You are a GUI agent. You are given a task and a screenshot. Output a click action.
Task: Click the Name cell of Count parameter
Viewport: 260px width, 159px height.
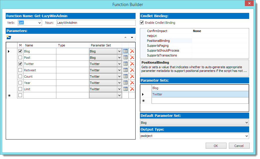tap(40, 76)
